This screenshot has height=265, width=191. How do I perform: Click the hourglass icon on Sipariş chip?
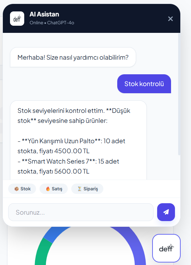coord(79,189)
